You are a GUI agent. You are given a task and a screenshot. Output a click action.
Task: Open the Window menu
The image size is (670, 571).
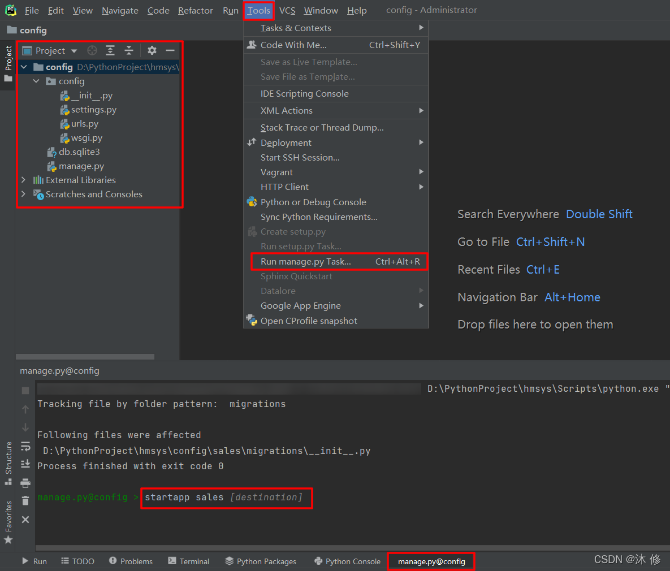coord(321,10)
